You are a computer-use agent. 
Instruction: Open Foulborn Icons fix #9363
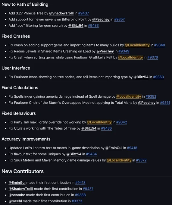158,77
